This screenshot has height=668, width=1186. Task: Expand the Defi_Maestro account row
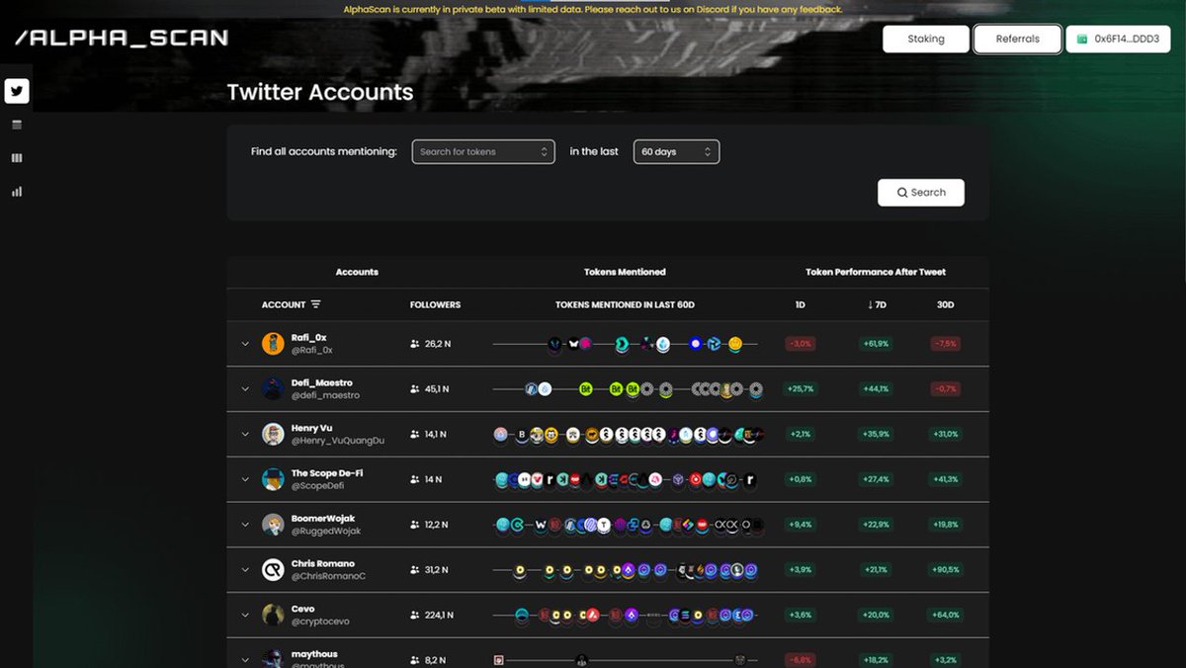coord(245,388)
